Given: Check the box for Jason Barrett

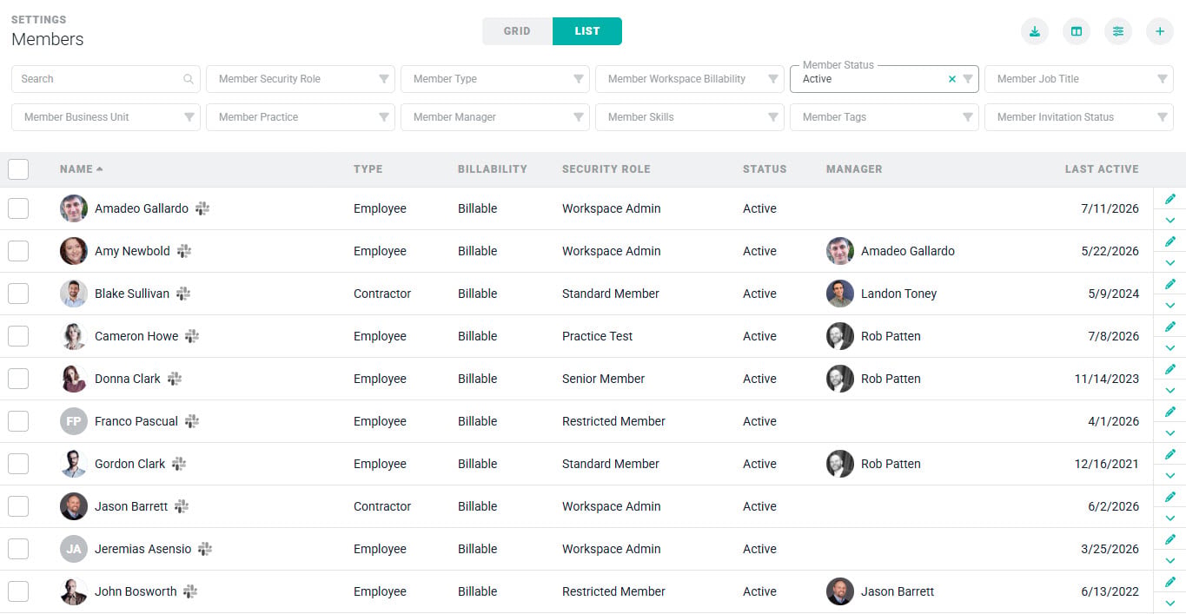Looking at the screenshot, I should [18, 506].
